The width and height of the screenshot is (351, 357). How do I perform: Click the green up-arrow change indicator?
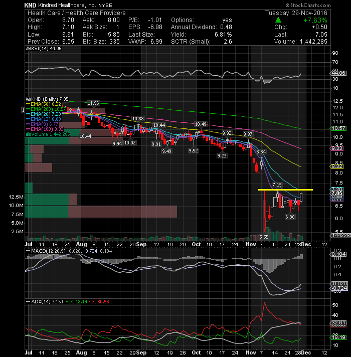[x=278, y=20]
